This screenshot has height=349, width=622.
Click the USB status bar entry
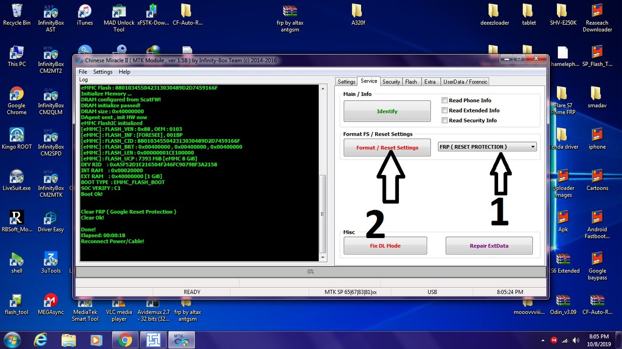[x=432, y=292]
